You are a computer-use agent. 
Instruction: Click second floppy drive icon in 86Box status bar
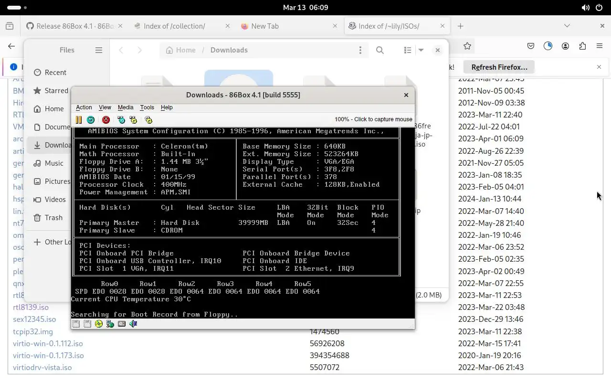coord(87,324)
